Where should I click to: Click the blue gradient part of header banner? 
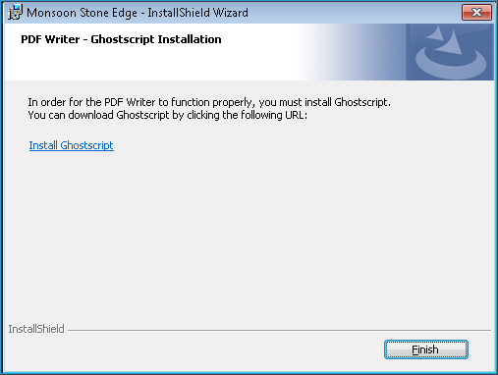[x=354, y=52]
